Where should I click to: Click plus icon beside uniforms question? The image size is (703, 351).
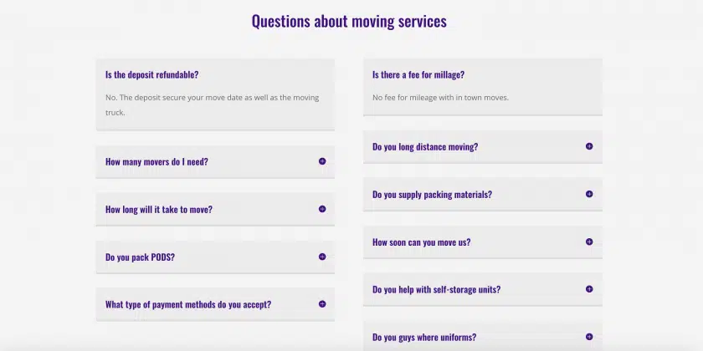pos(589,337)
